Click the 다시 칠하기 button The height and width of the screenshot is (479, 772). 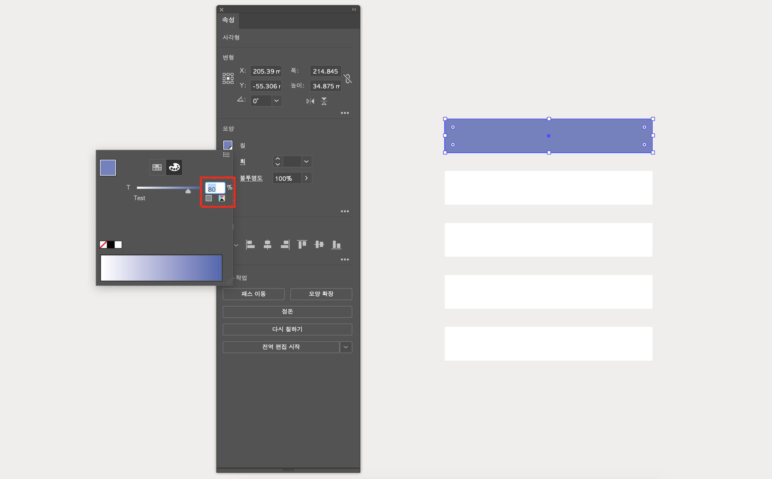287,330
